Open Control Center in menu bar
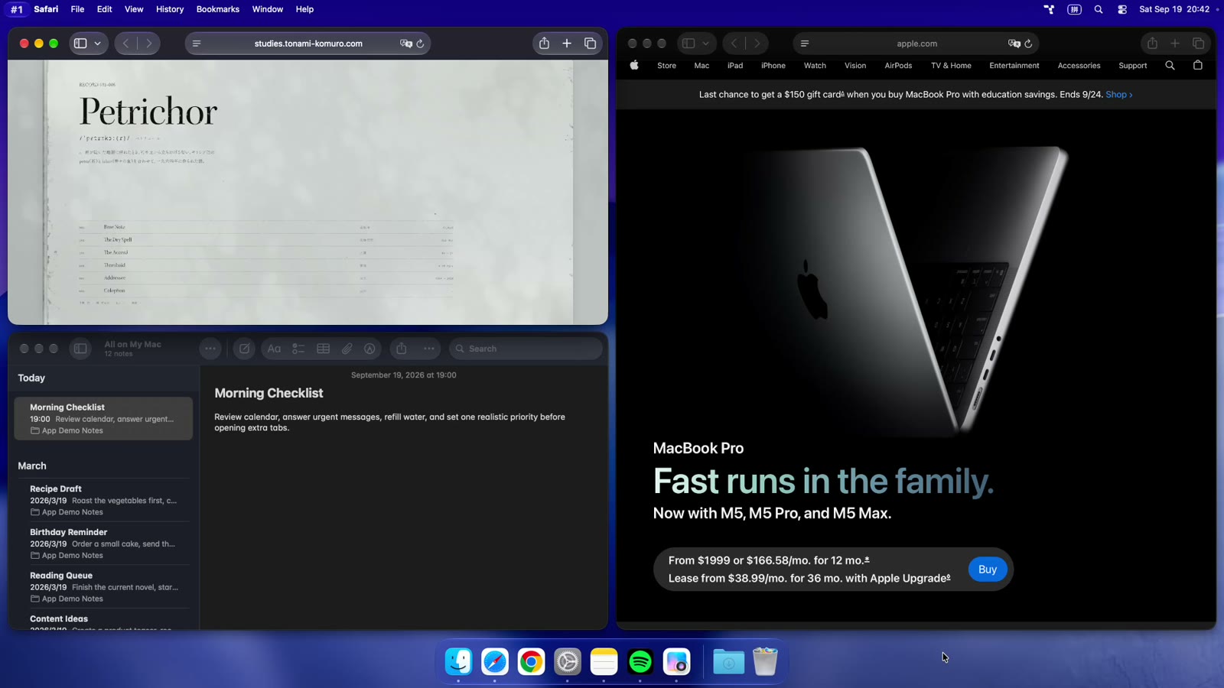The height and width of the screenshot is (688, 1224). point(1122,9)
